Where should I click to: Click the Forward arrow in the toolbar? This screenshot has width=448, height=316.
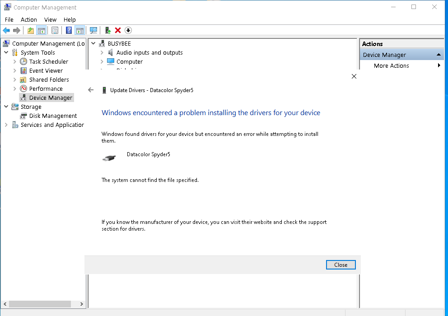17,30
